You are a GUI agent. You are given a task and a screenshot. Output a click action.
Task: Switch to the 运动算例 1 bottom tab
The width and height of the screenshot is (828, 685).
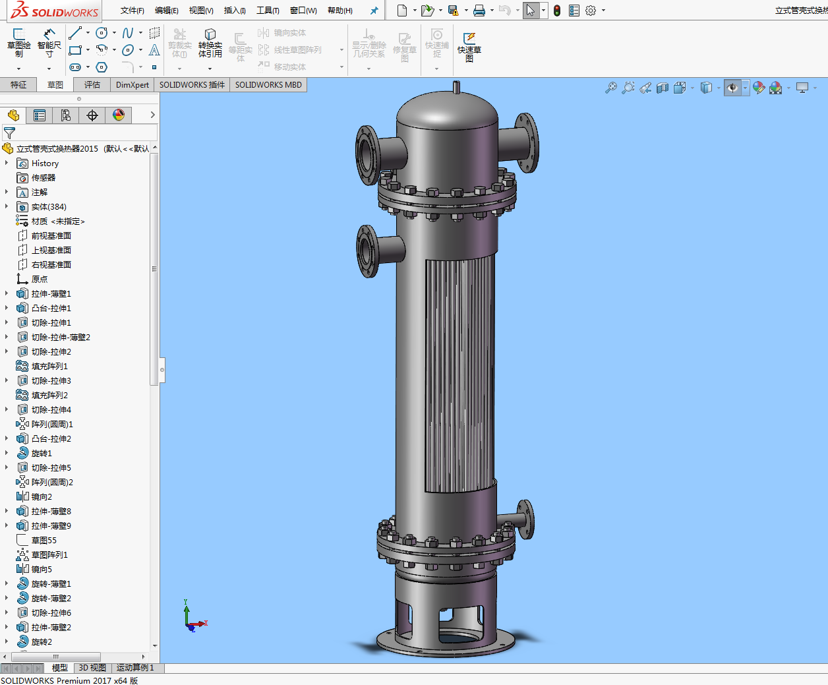coord(135,668)
